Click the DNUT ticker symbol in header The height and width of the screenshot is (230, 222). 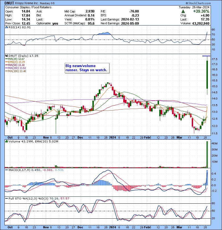9,3
